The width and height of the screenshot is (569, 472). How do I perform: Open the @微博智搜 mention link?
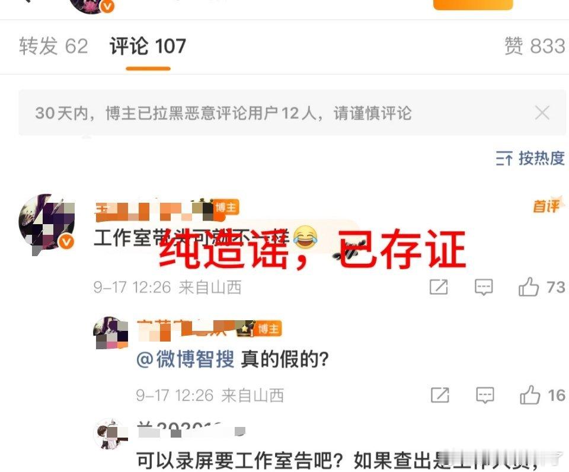(x=186, y=359)
